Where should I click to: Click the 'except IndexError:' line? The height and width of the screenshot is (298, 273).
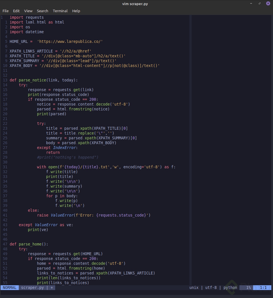(57, 148)
